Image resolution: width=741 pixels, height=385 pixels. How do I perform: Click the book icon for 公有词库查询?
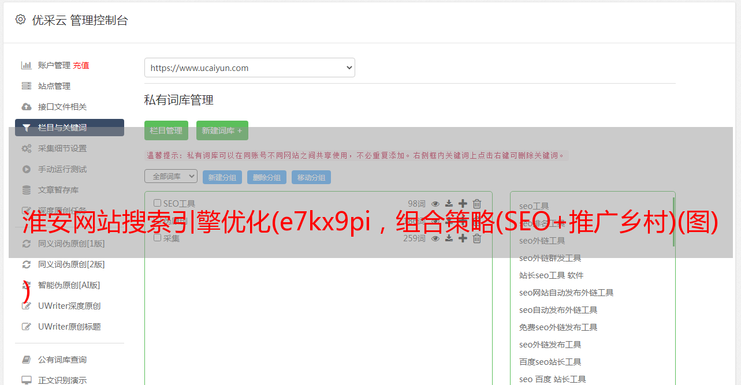coord(26,360)
